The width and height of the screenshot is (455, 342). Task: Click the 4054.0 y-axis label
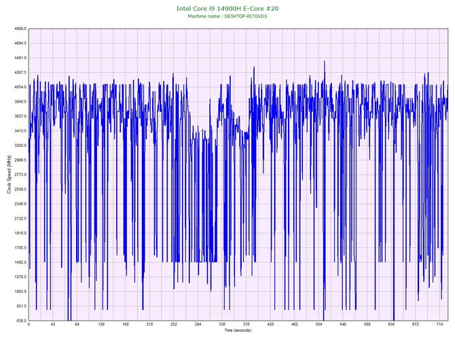[20, 87]
